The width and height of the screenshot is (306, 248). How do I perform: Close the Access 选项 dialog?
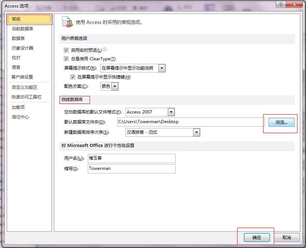tap(294, 4)
